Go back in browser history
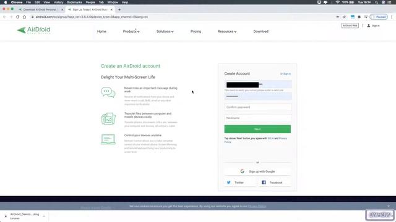The height and width of the screenshot is (222, 396). point(4,17)
